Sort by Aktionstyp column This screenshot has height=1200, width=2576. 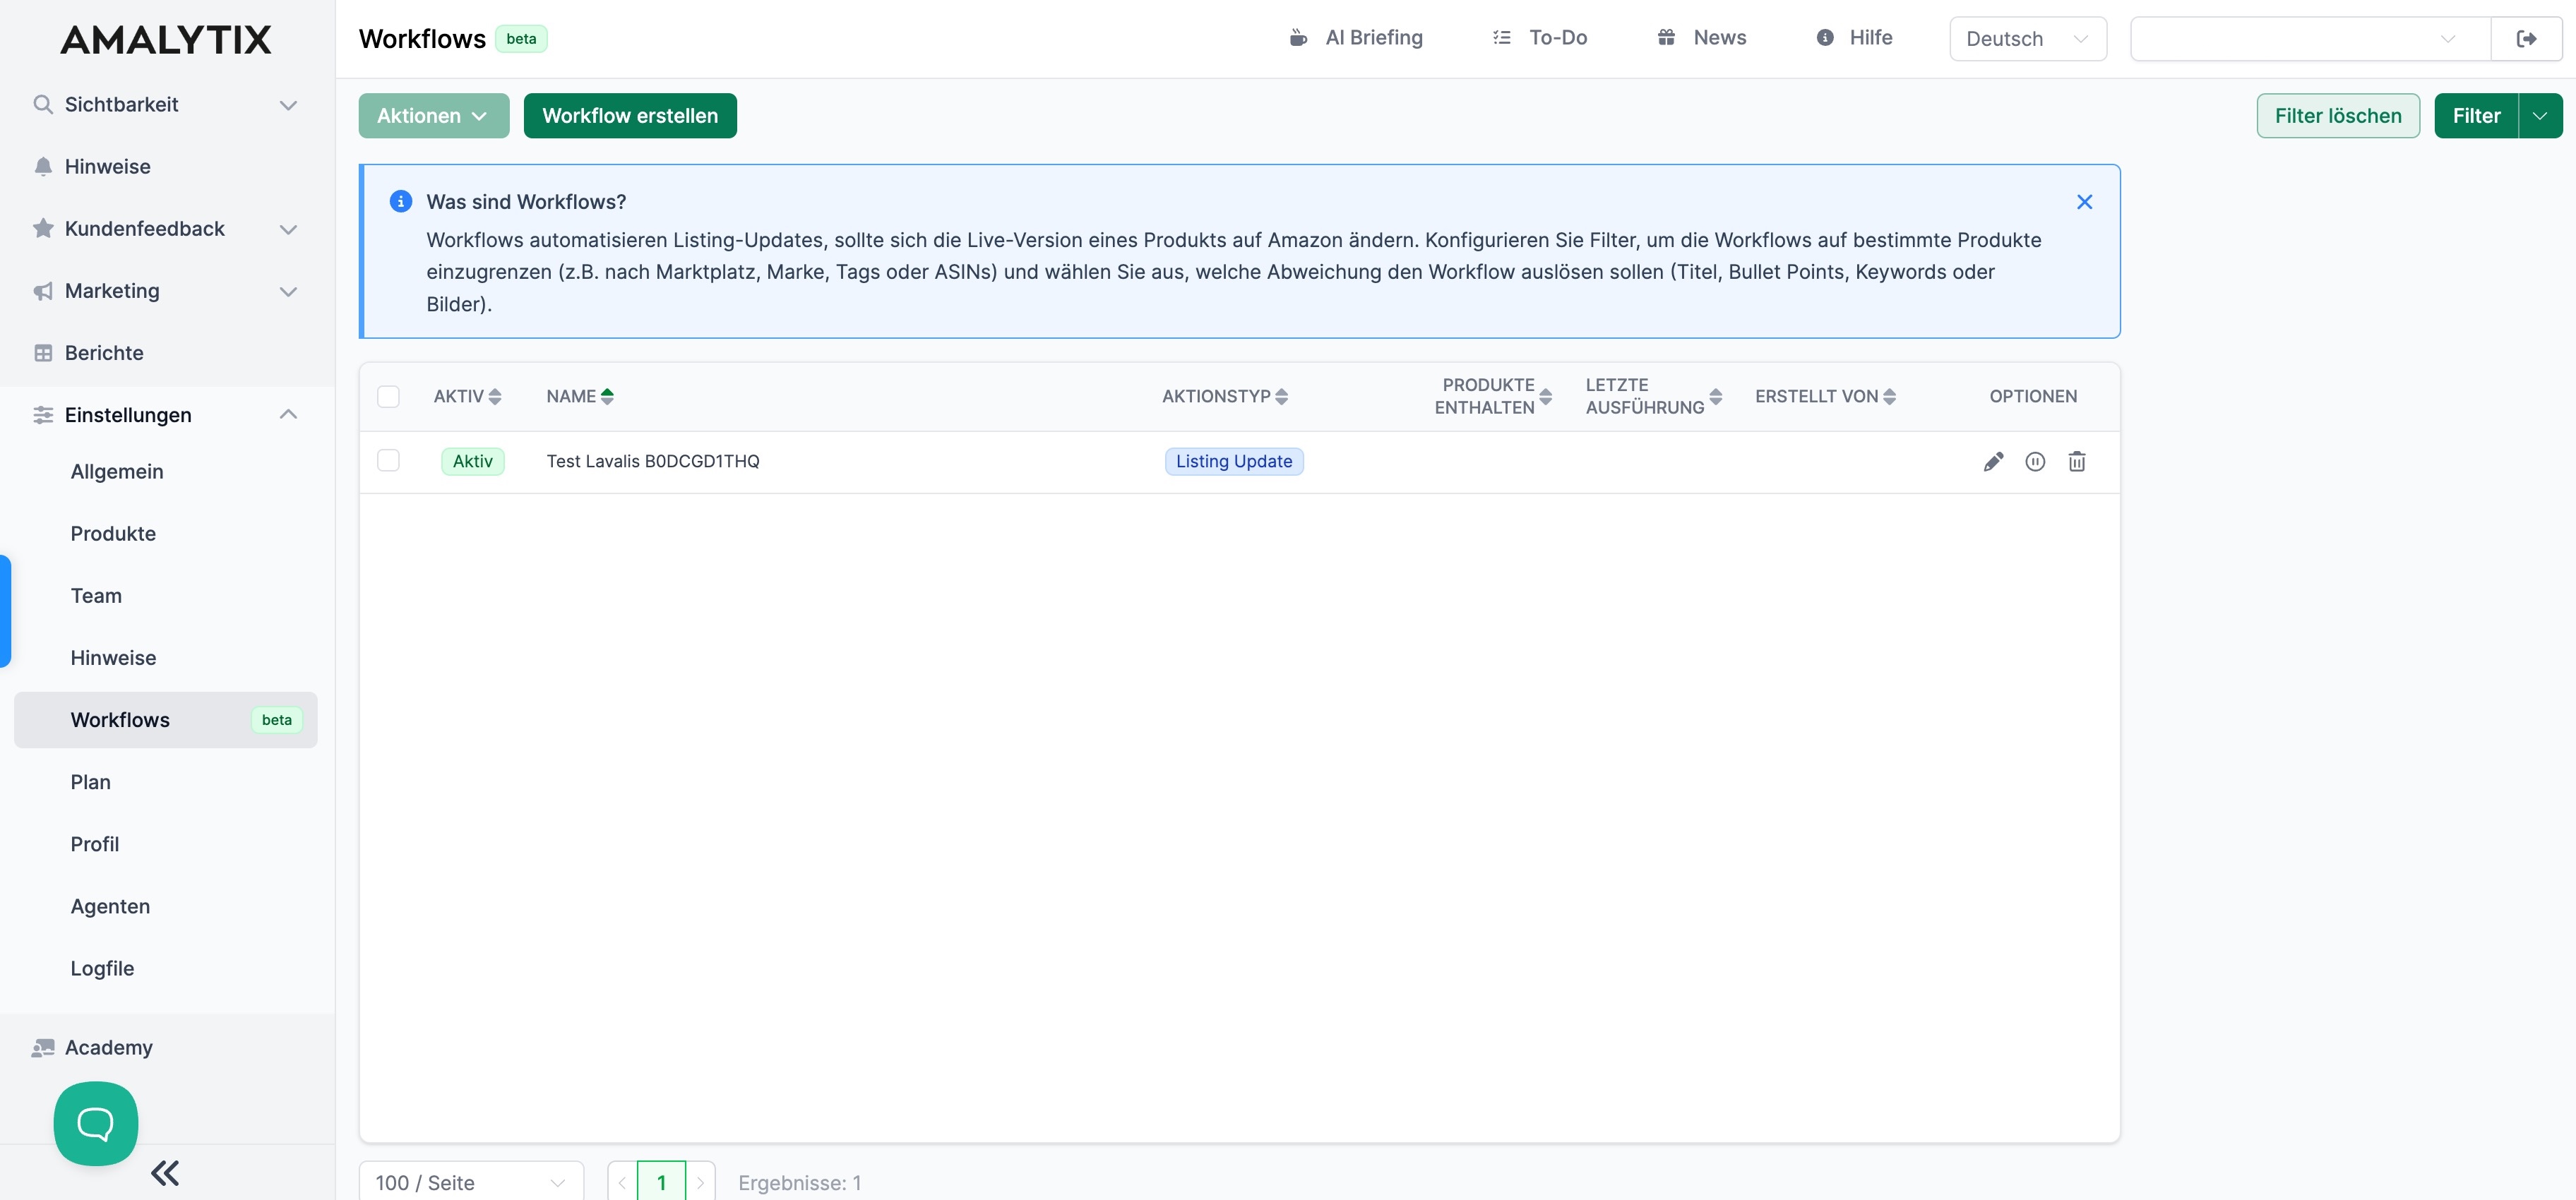pos(1281,396)
